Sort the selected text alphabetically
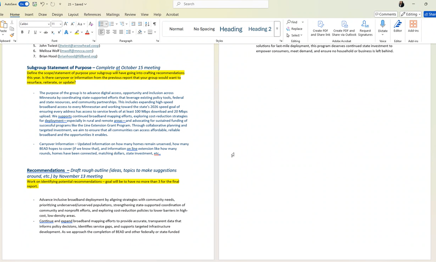The width and height of the screenshot is (436, 262). pyautogui.click(x=147, y=24)
